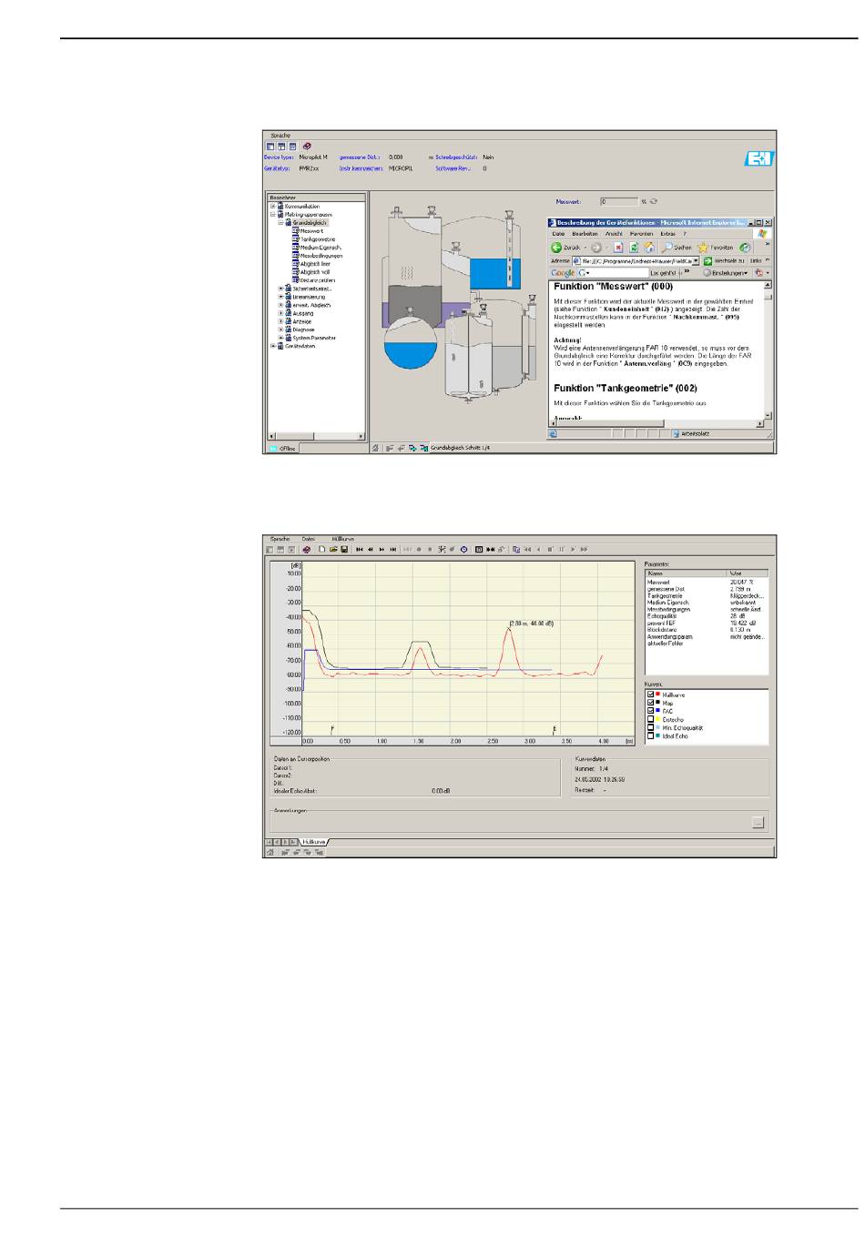Click the clock icon in the curve toolbar
This screenshot has height=1247, width=865.
[463, 550]
